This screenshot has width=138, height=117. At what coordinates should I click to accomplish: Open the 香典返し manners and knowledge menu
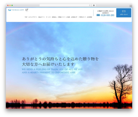point(61,17)
